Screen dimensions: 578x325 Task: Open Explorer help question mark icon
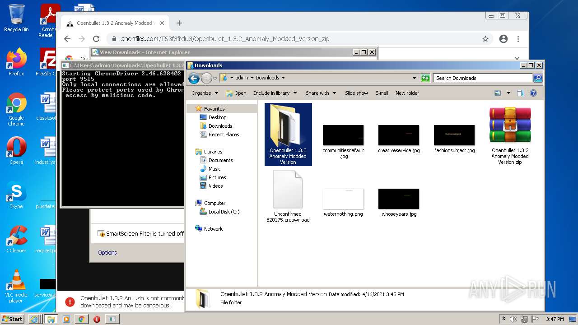tap(533, 93)
